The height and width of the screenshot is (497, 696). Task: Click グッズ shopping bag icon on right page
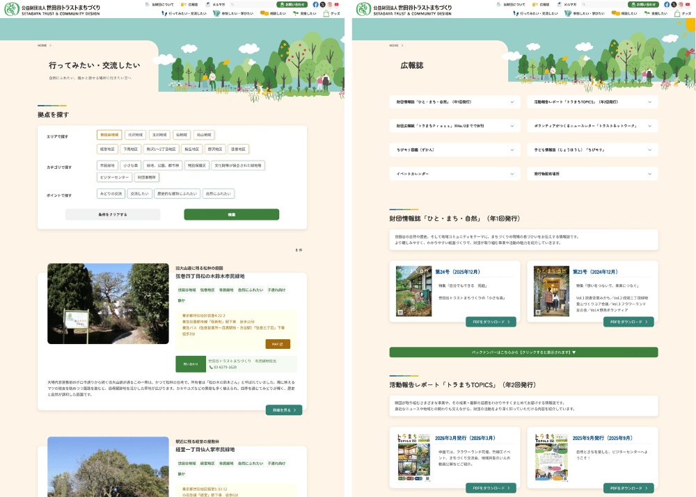click(677, 14)
